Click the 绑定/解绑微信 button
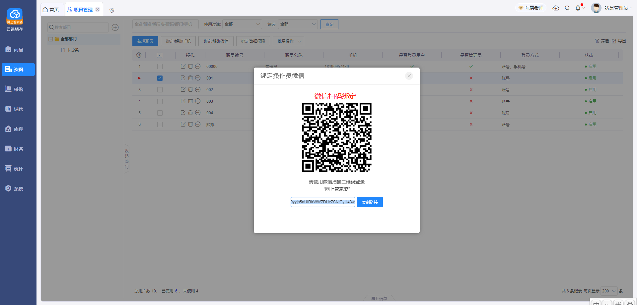This screenshot has width=637, height=305. [x=216, y=41]
